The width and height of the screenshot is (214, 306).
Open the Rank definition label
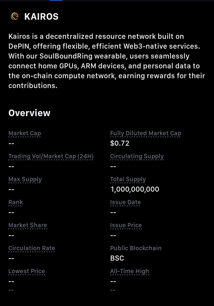click(x=15, y=202)
